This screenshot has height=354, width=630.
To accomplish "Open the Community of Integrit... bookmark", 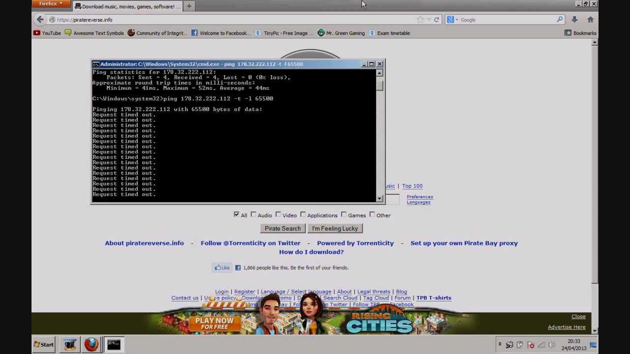I will coord(157,33).
